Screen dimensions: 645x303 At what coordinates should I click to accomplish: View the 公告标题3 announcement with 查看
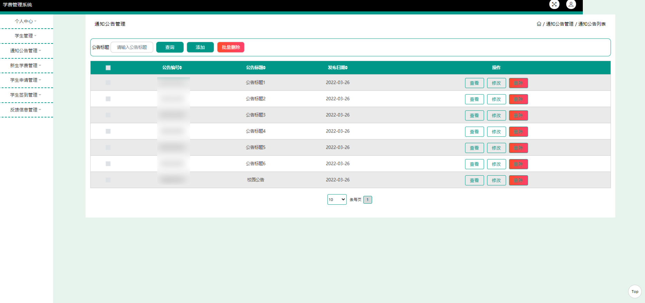(x=474, y=116)
